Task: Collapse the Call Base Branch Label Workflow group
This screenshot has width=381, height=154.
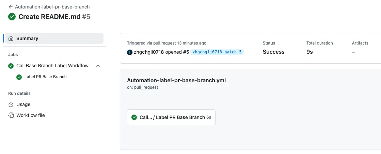Action: pos(98,66)
